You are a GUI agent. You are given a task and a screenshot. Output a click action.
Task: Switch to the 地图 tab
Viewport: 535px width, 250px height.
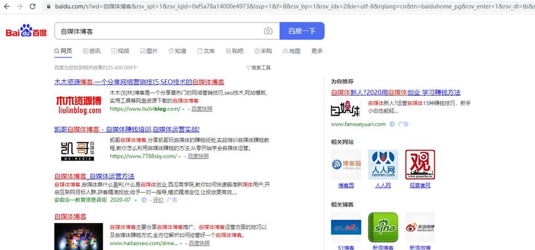[x=292, y=51]
